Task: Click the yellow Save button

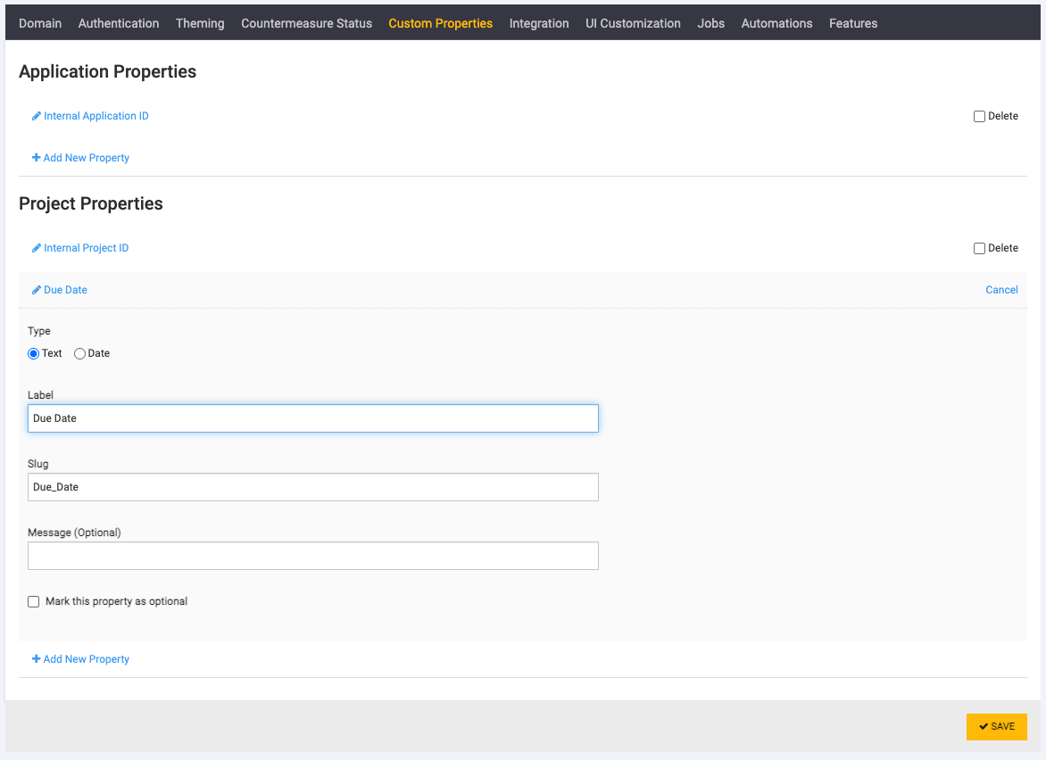Action: (x=997, y=727)
